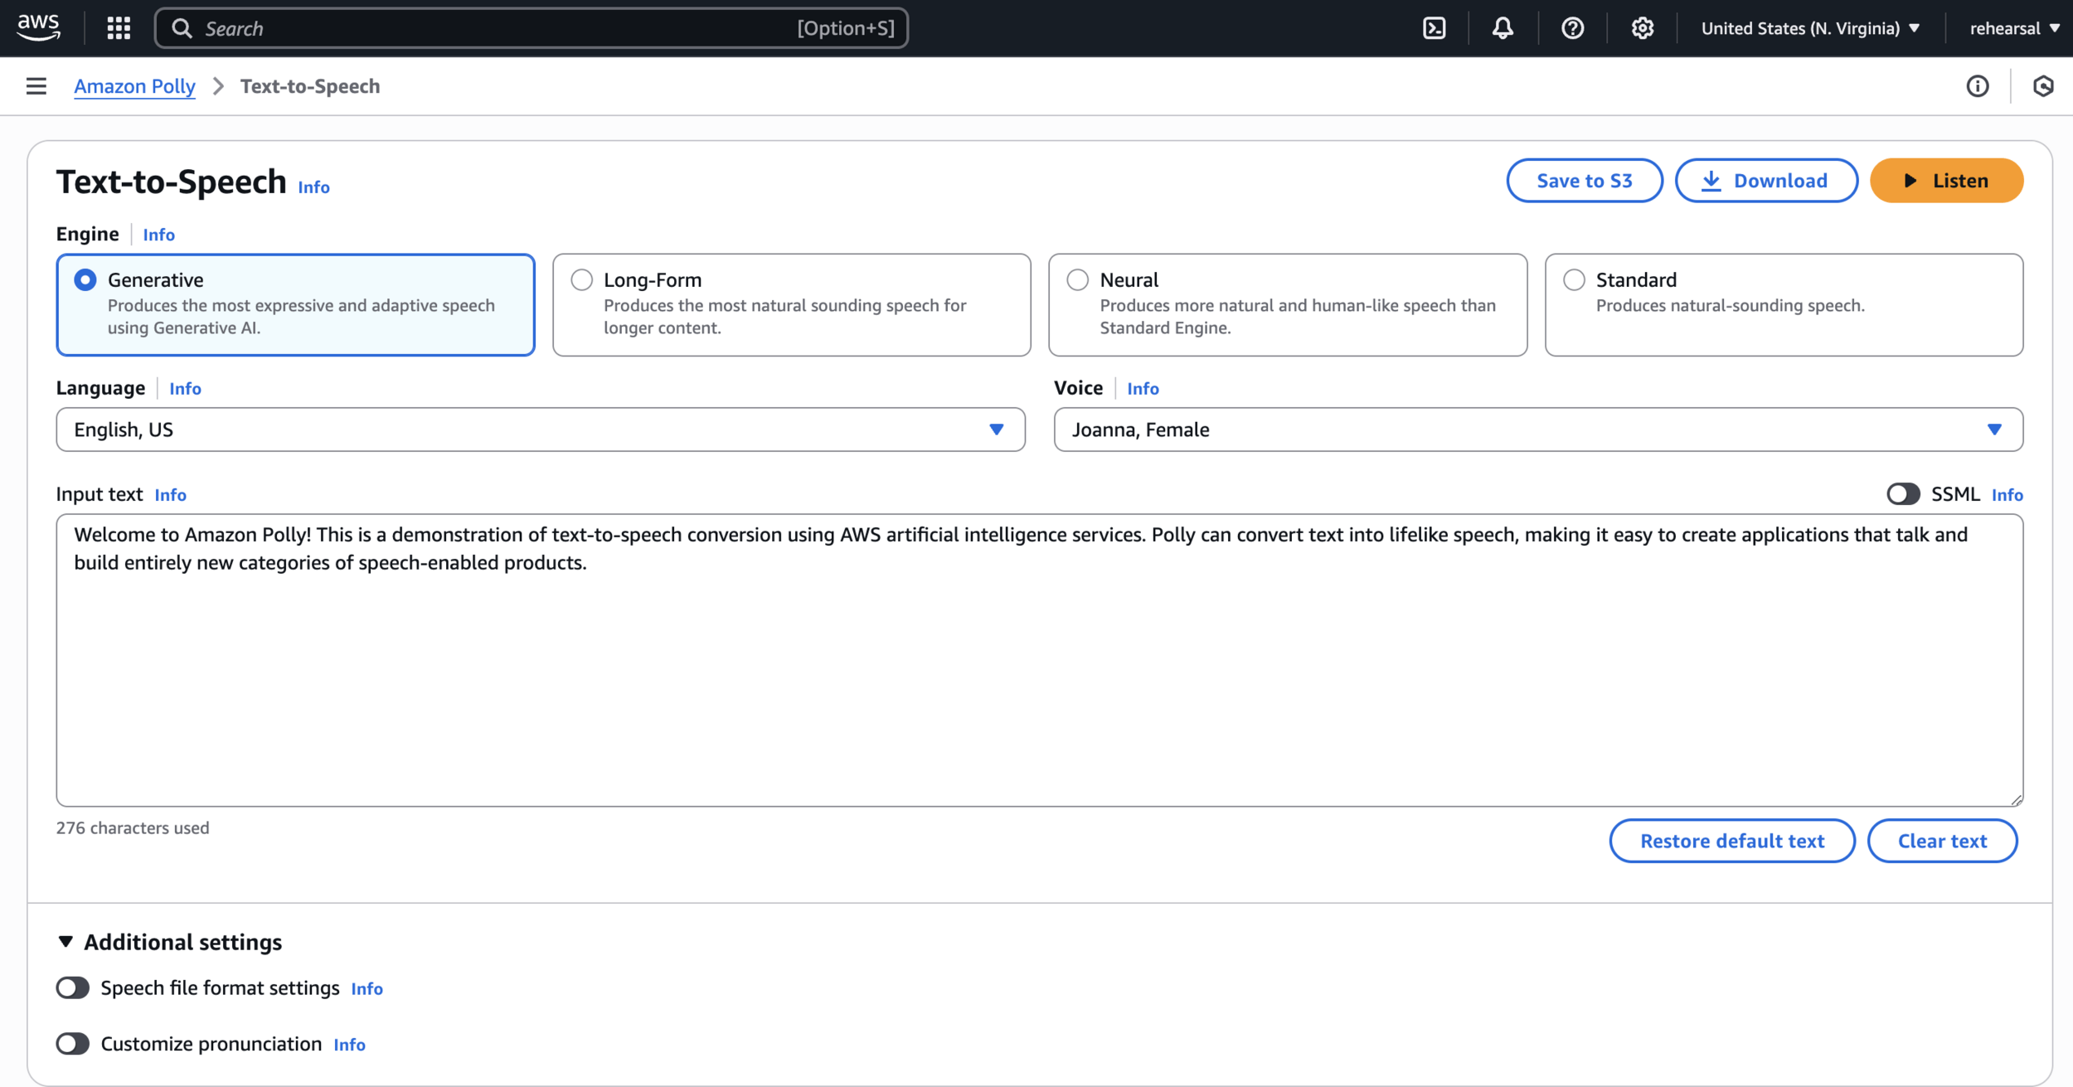Open the settings gear icon

pyautogui.click(x=1642, y=28)
